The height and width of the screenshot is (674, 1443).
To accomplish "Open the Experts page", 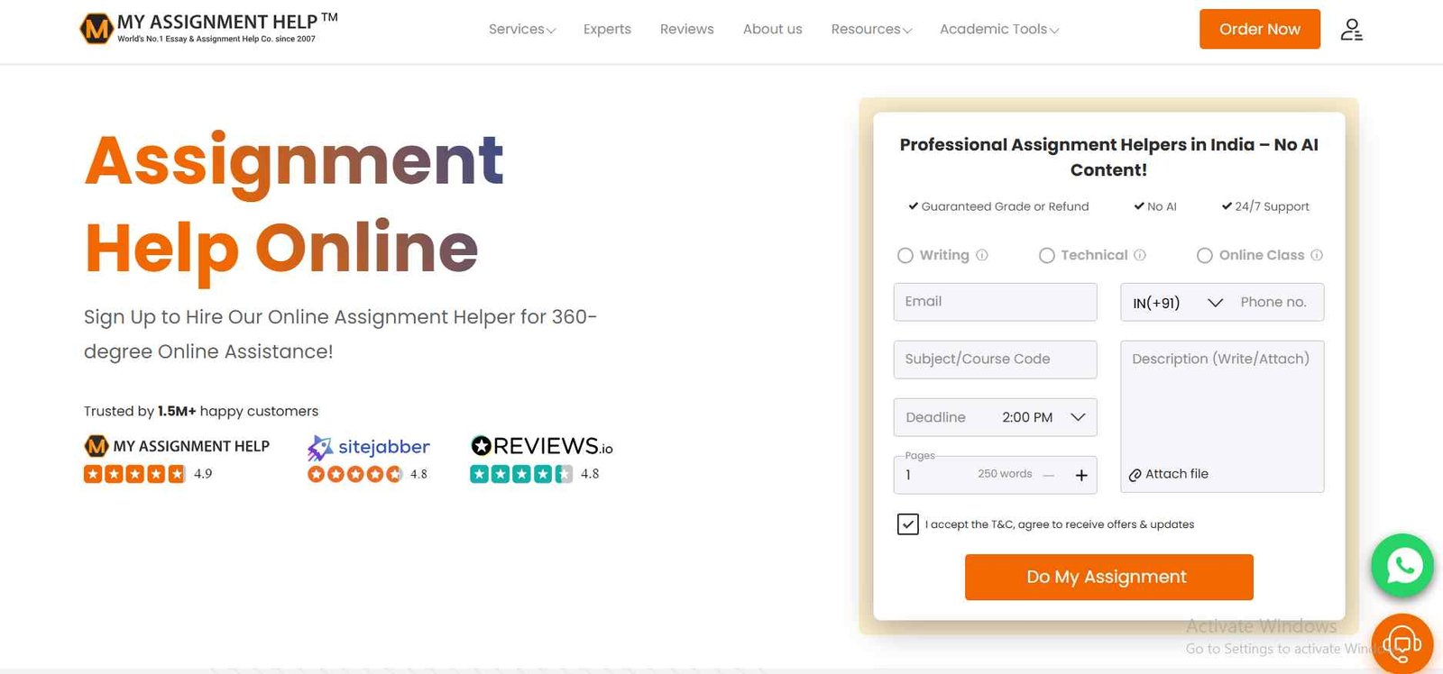I will coord(607,30).
